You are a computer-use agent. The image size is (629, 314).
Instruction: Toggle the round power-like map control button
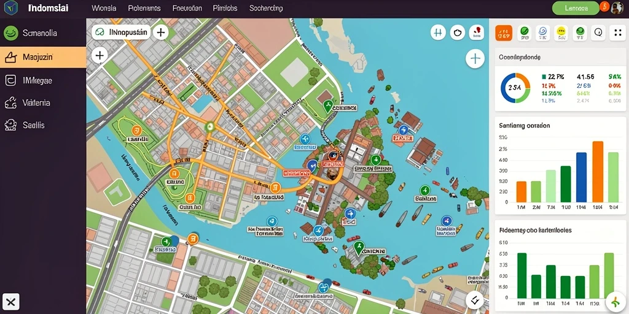point(457,33)
